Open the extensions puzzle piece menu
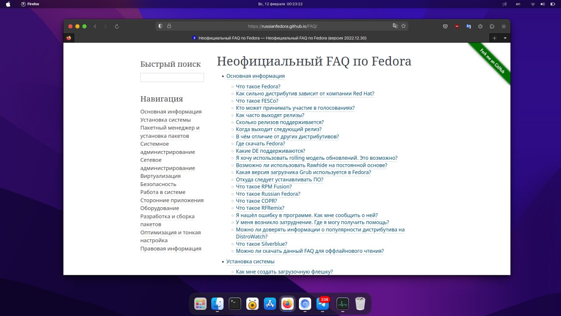This screenshot has width=561, height=316. (492, 26)
